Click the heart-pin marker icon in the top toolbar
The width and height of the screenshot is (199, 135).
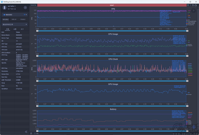pos(188,5)
